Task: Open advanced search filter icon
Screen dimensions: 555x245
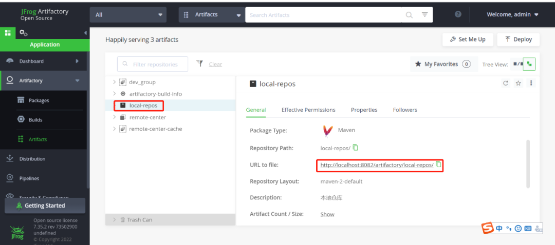Action: click(425, 14)
